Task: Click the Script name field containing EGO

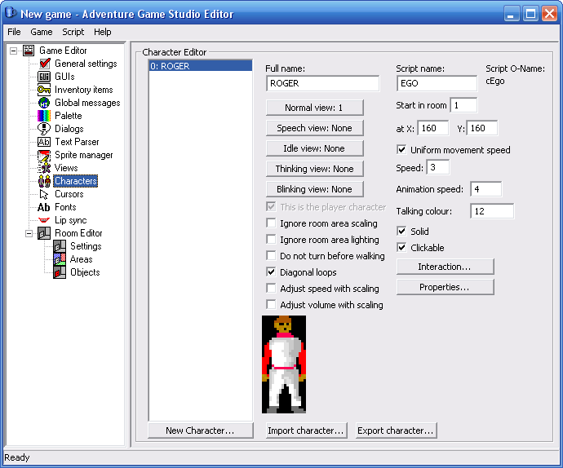Action: coord(437,83)
